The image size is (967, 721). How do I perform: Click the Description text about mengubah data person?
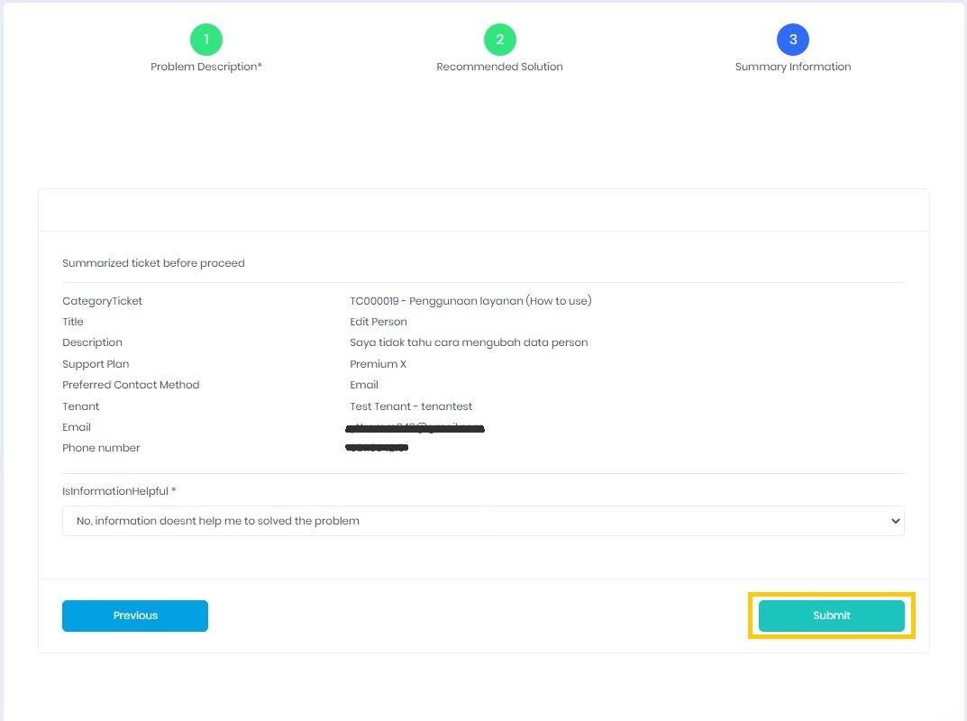[469, 342]
